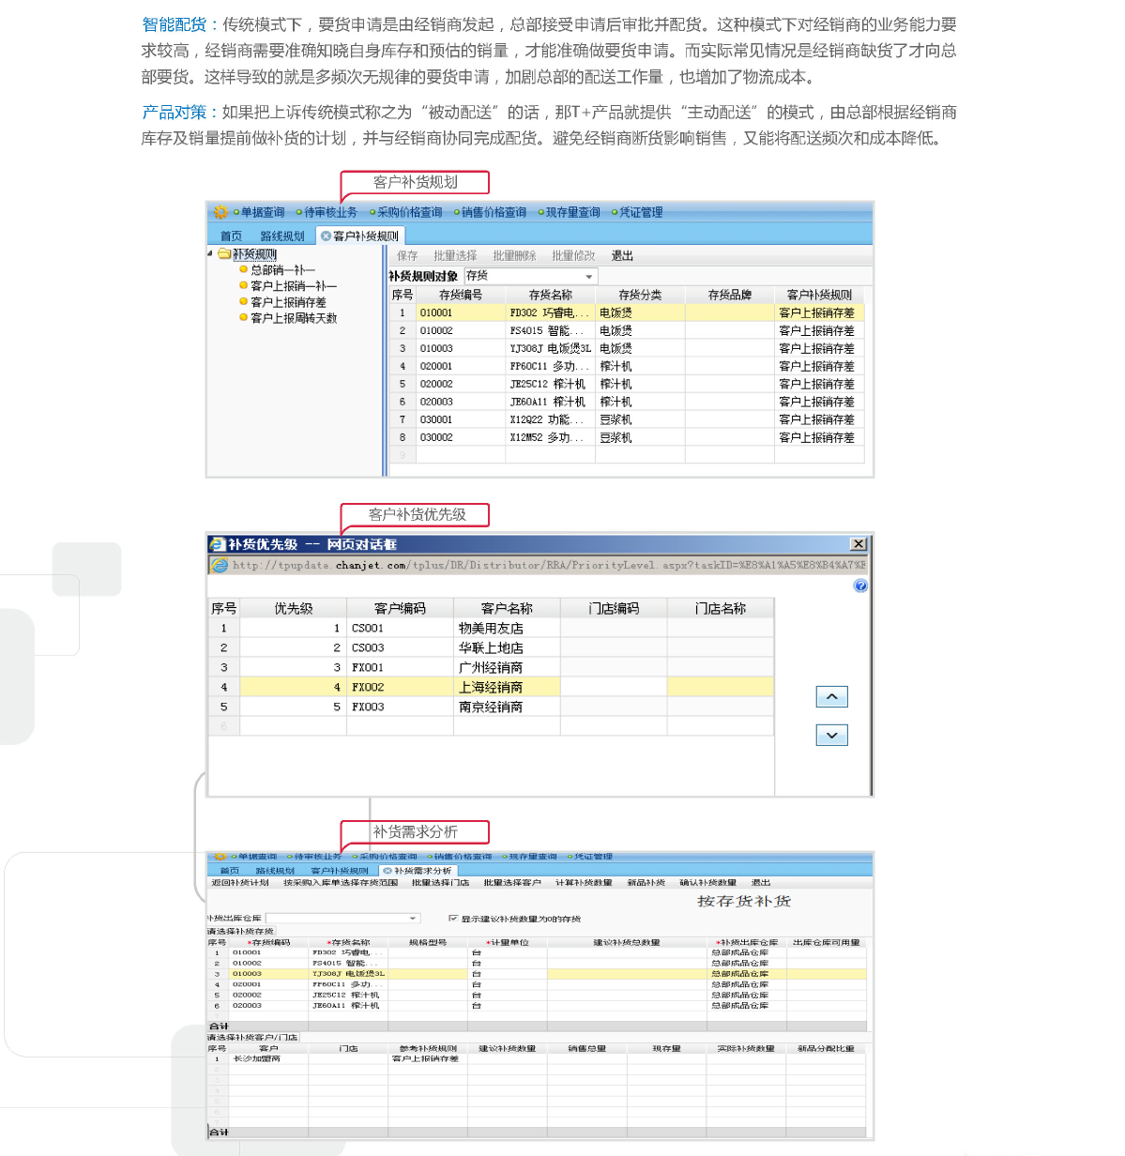Move priority up with the up arrow button
The image size is (1125, 1156).
831,696
